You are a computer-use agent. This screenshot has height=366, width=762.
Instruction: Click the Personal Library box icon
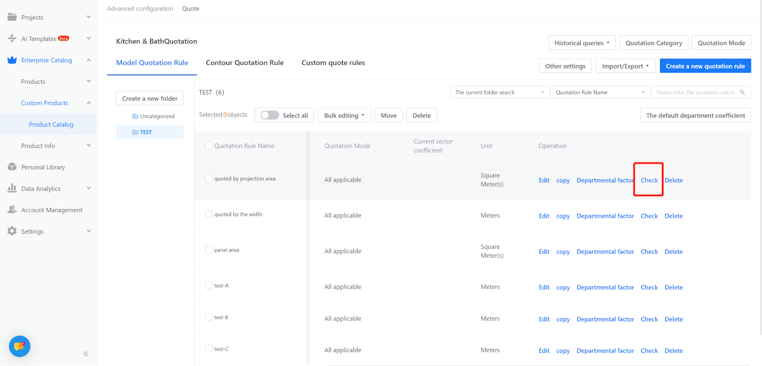coord(12,167)
